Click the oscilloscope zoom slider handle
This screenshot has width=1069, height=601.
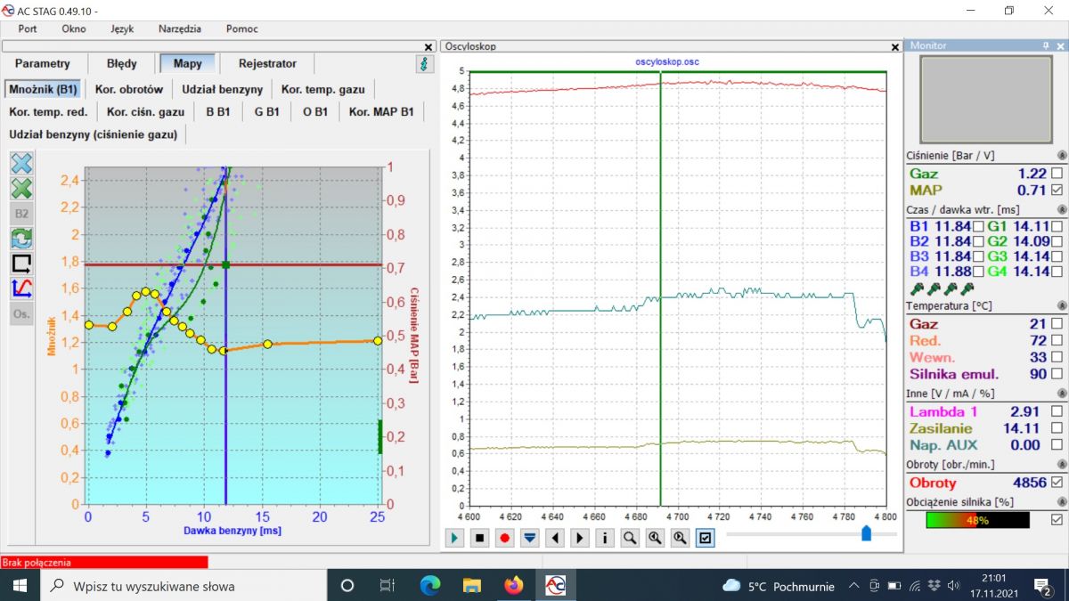click(x=866, y=533)
